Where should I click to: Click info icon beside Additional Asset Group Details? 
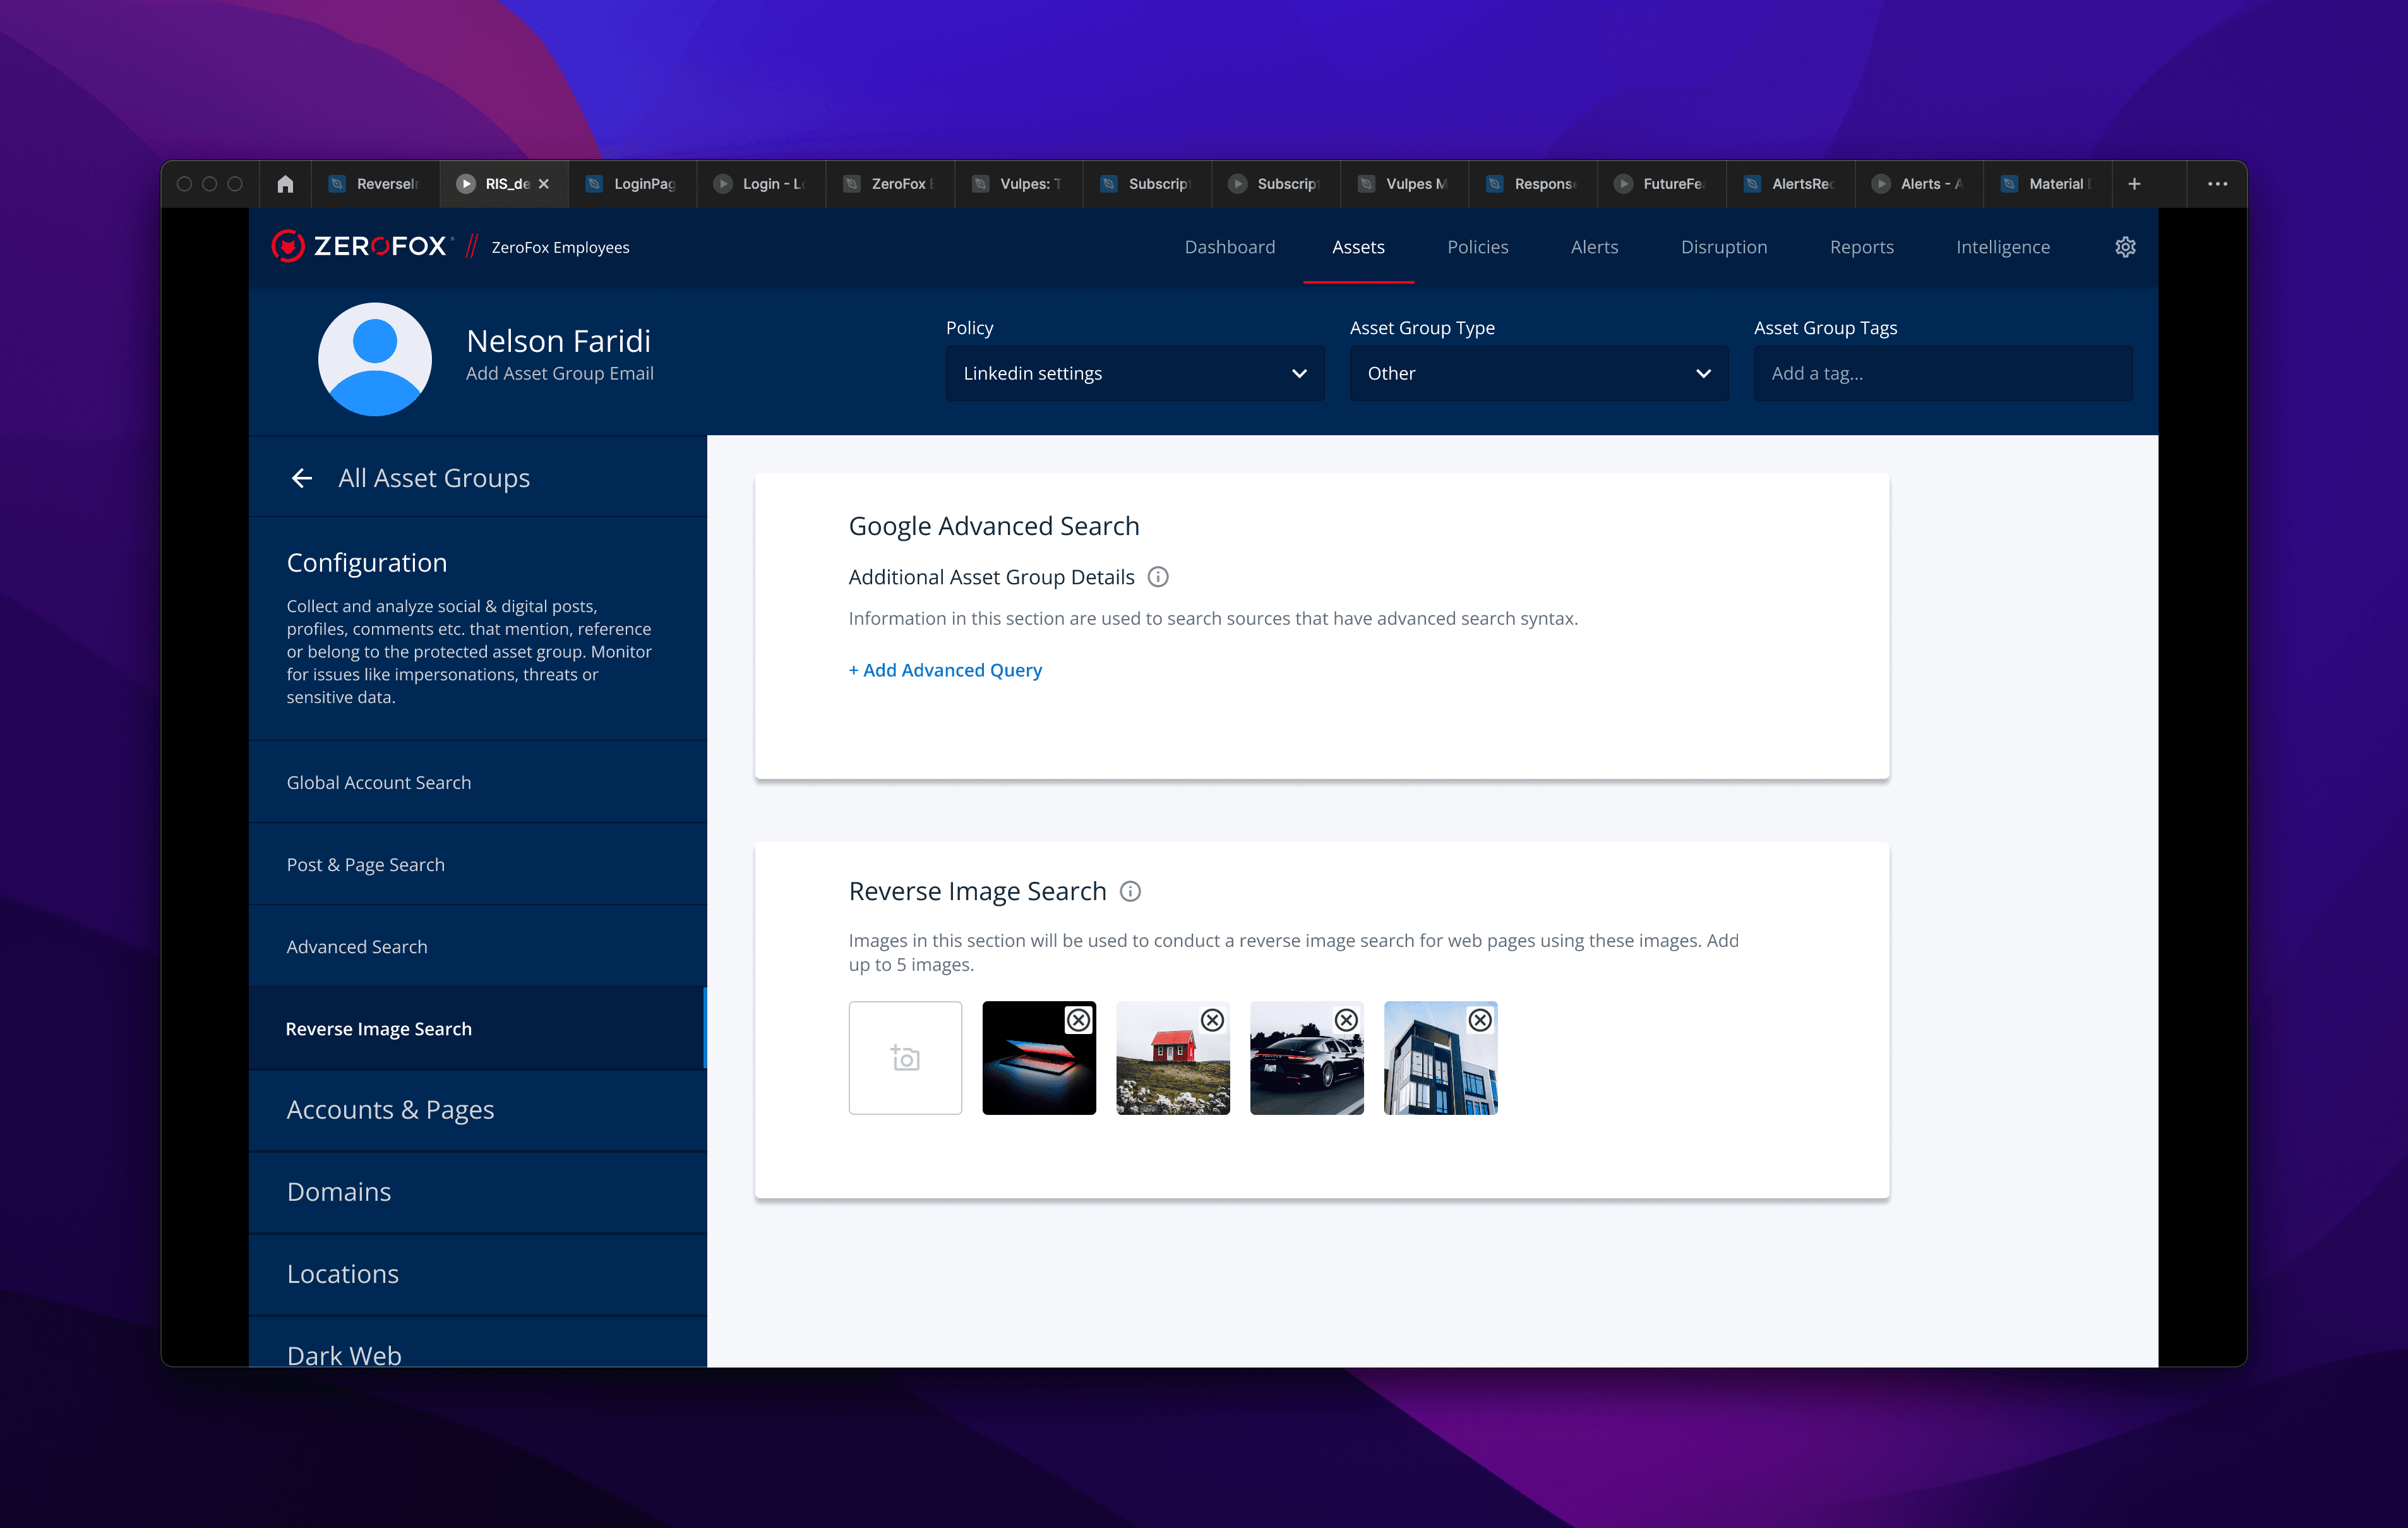(1158, 577)
